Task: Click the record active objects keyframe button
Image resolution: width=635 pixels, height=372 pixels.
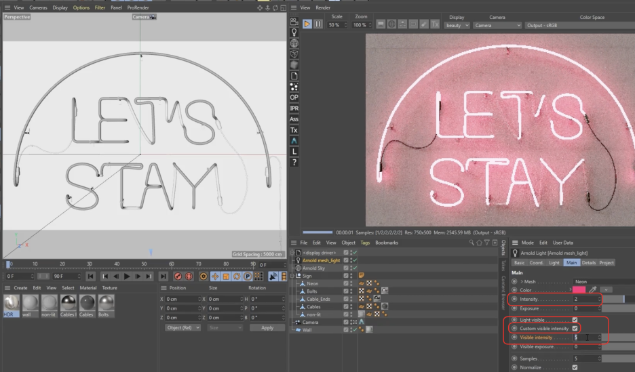Action: point(177,276)
